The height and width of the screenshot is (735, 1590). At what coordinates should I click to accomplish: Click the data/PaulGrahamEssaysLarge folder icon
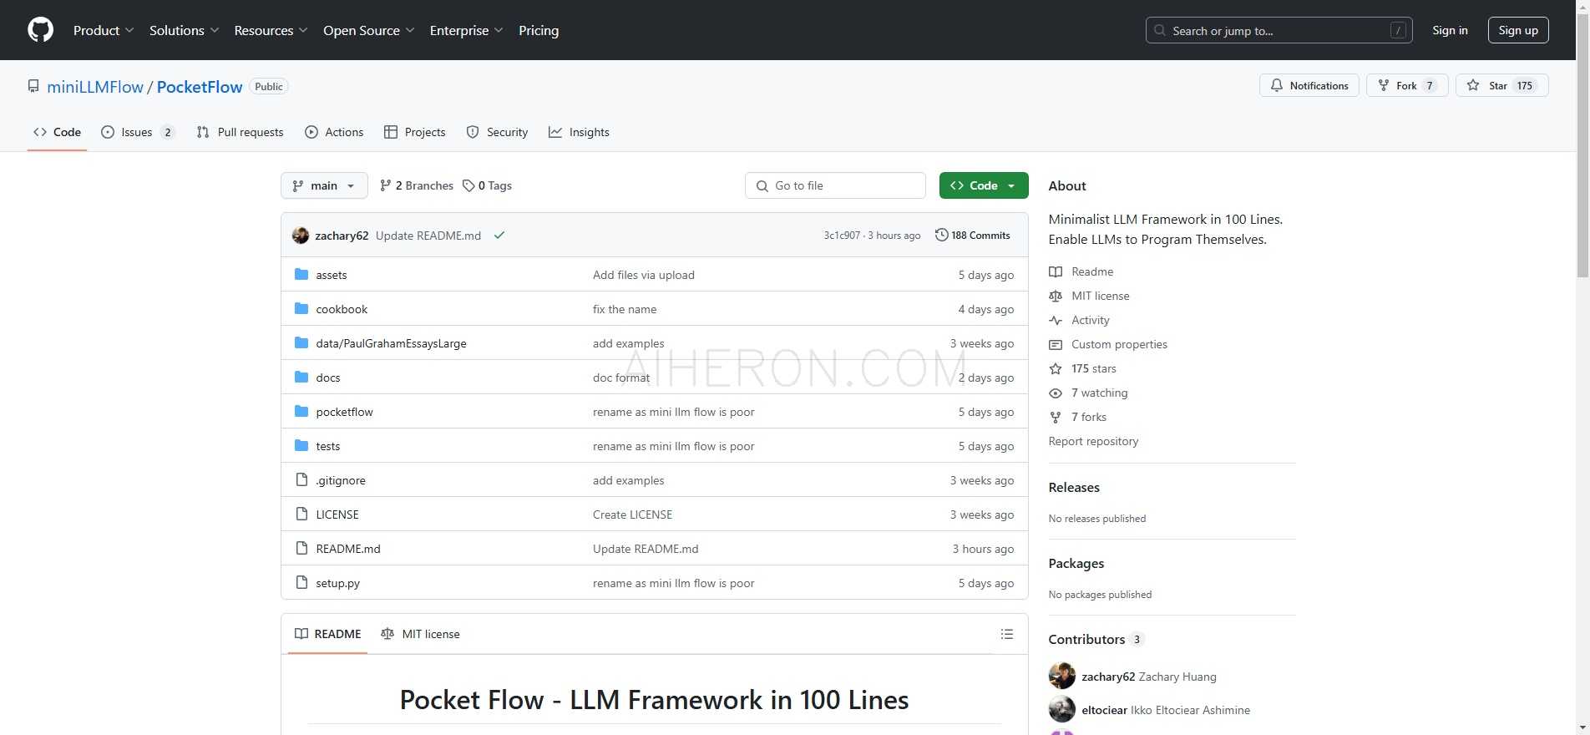(x=301, y=343)
